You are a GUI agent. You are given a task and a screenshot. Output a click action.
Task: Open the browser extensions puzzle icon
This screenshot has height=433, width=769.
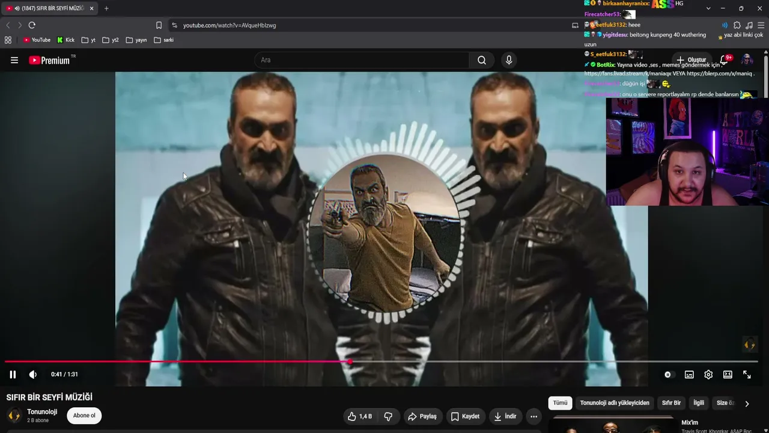tap(737, 25)
